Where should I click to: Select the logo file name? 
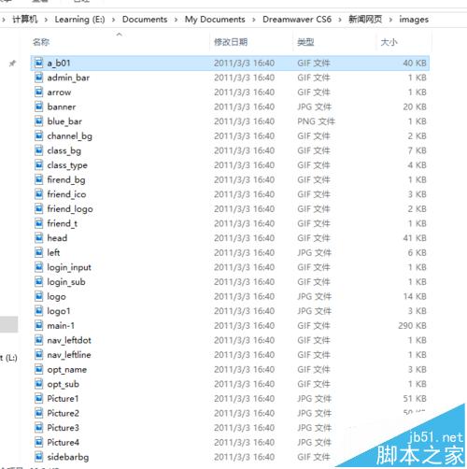tap(56, 296)
